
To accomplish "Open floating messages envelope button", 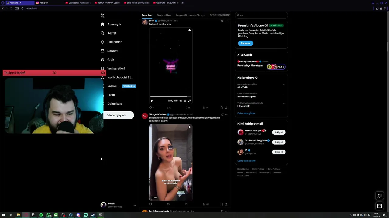I will click(x=380, y=206).
